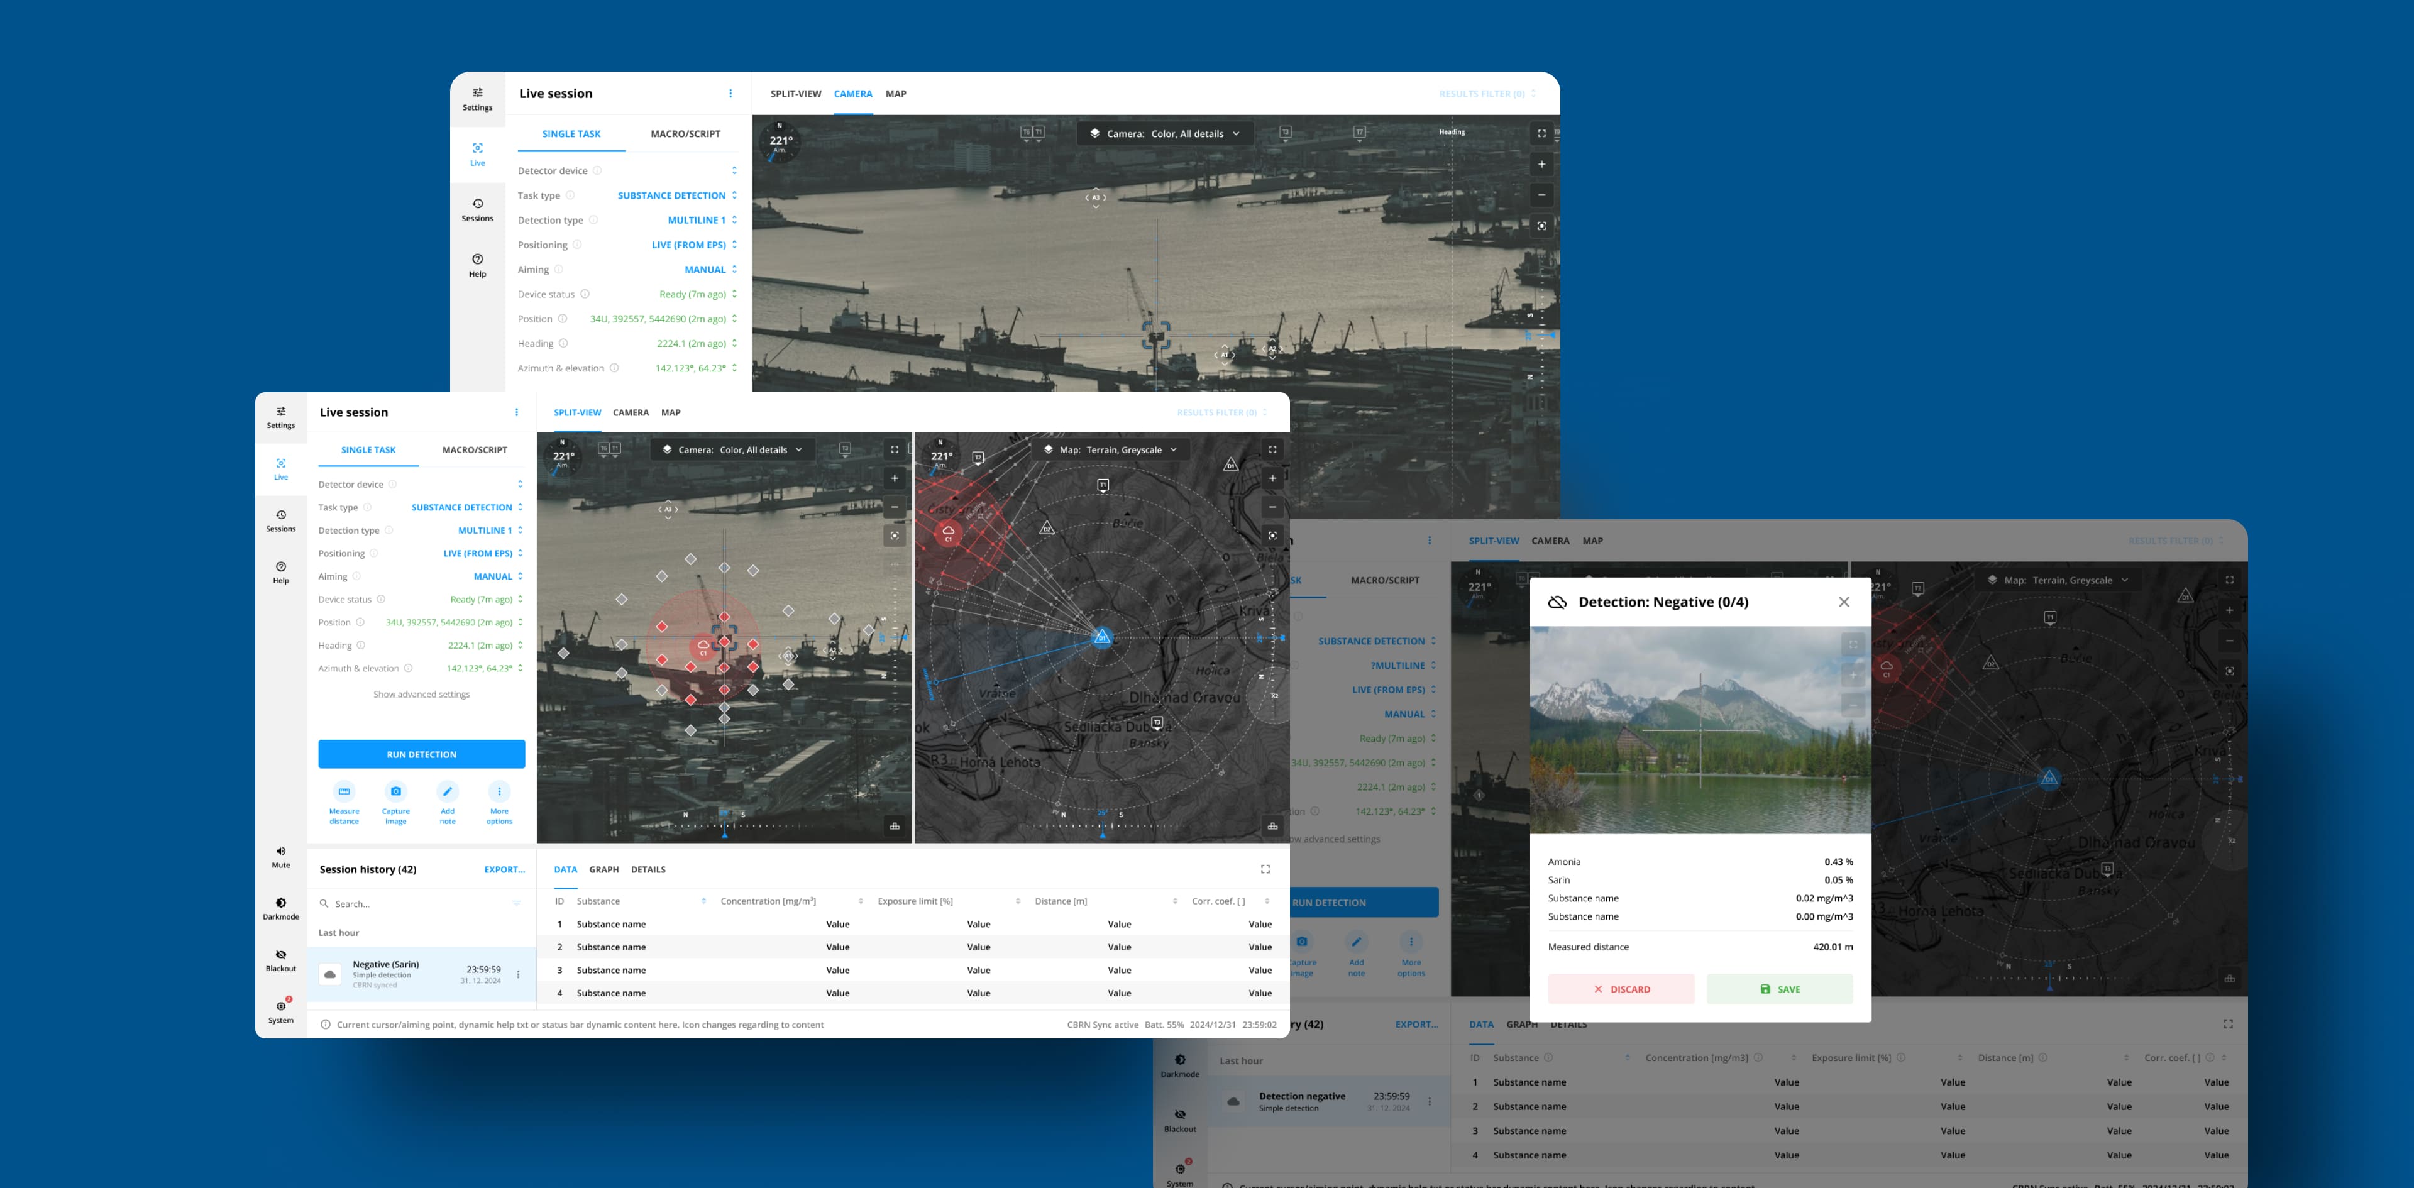Click the filter icon beside the Session history search

click(x=516, y=904)
